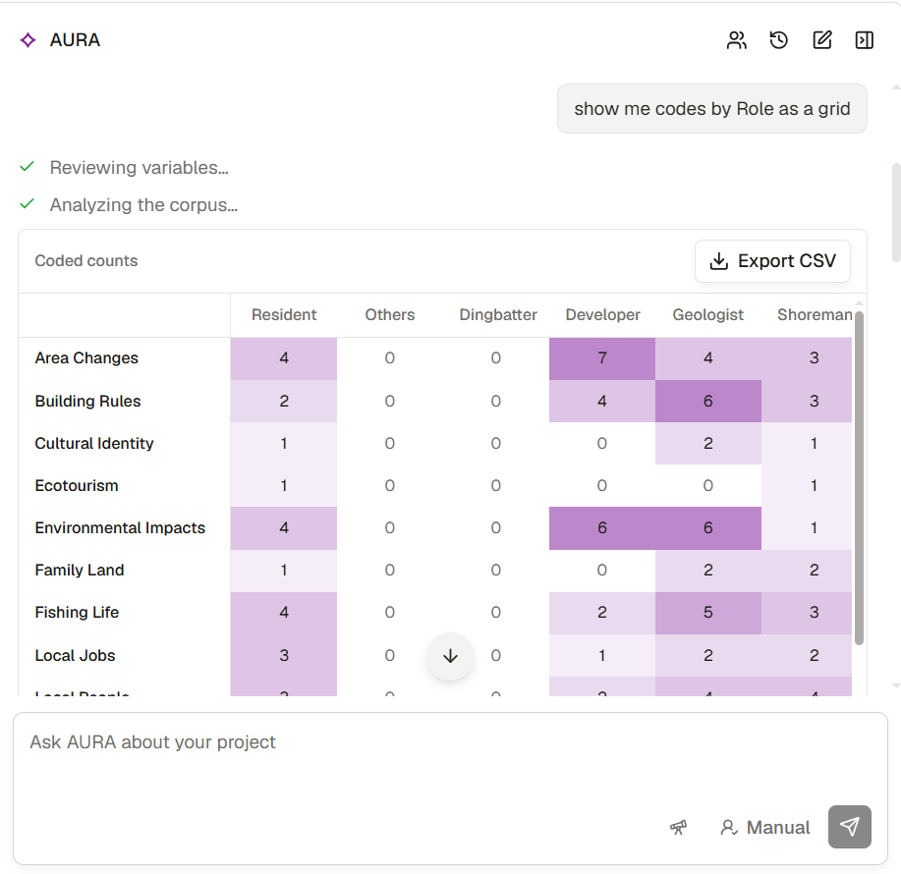Open the collaborators people icon
The width and height of the screenshot is (901, 874).
736,40
